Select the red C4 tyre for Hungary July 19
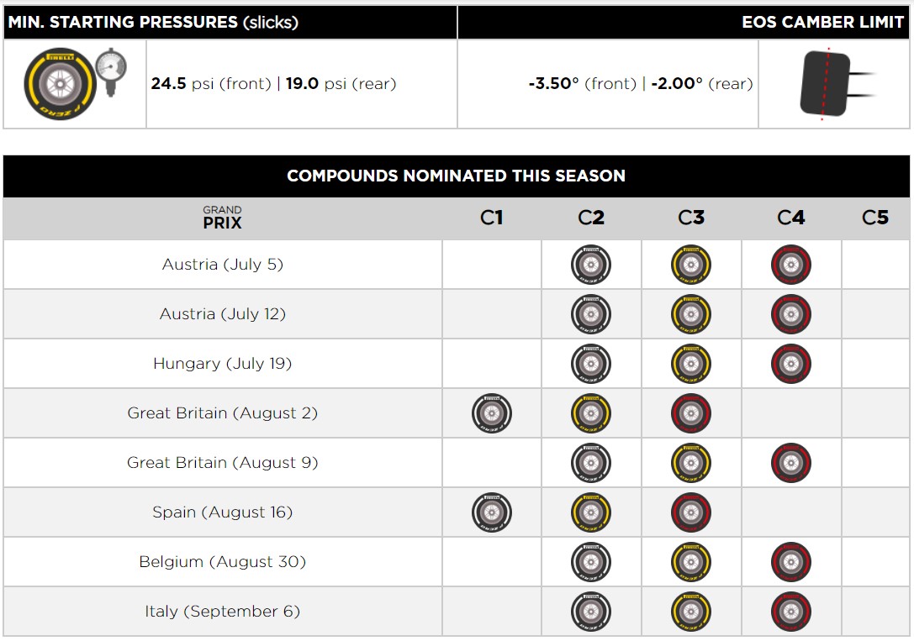Viewport: 914px width, 641px height. coord(791,363)
